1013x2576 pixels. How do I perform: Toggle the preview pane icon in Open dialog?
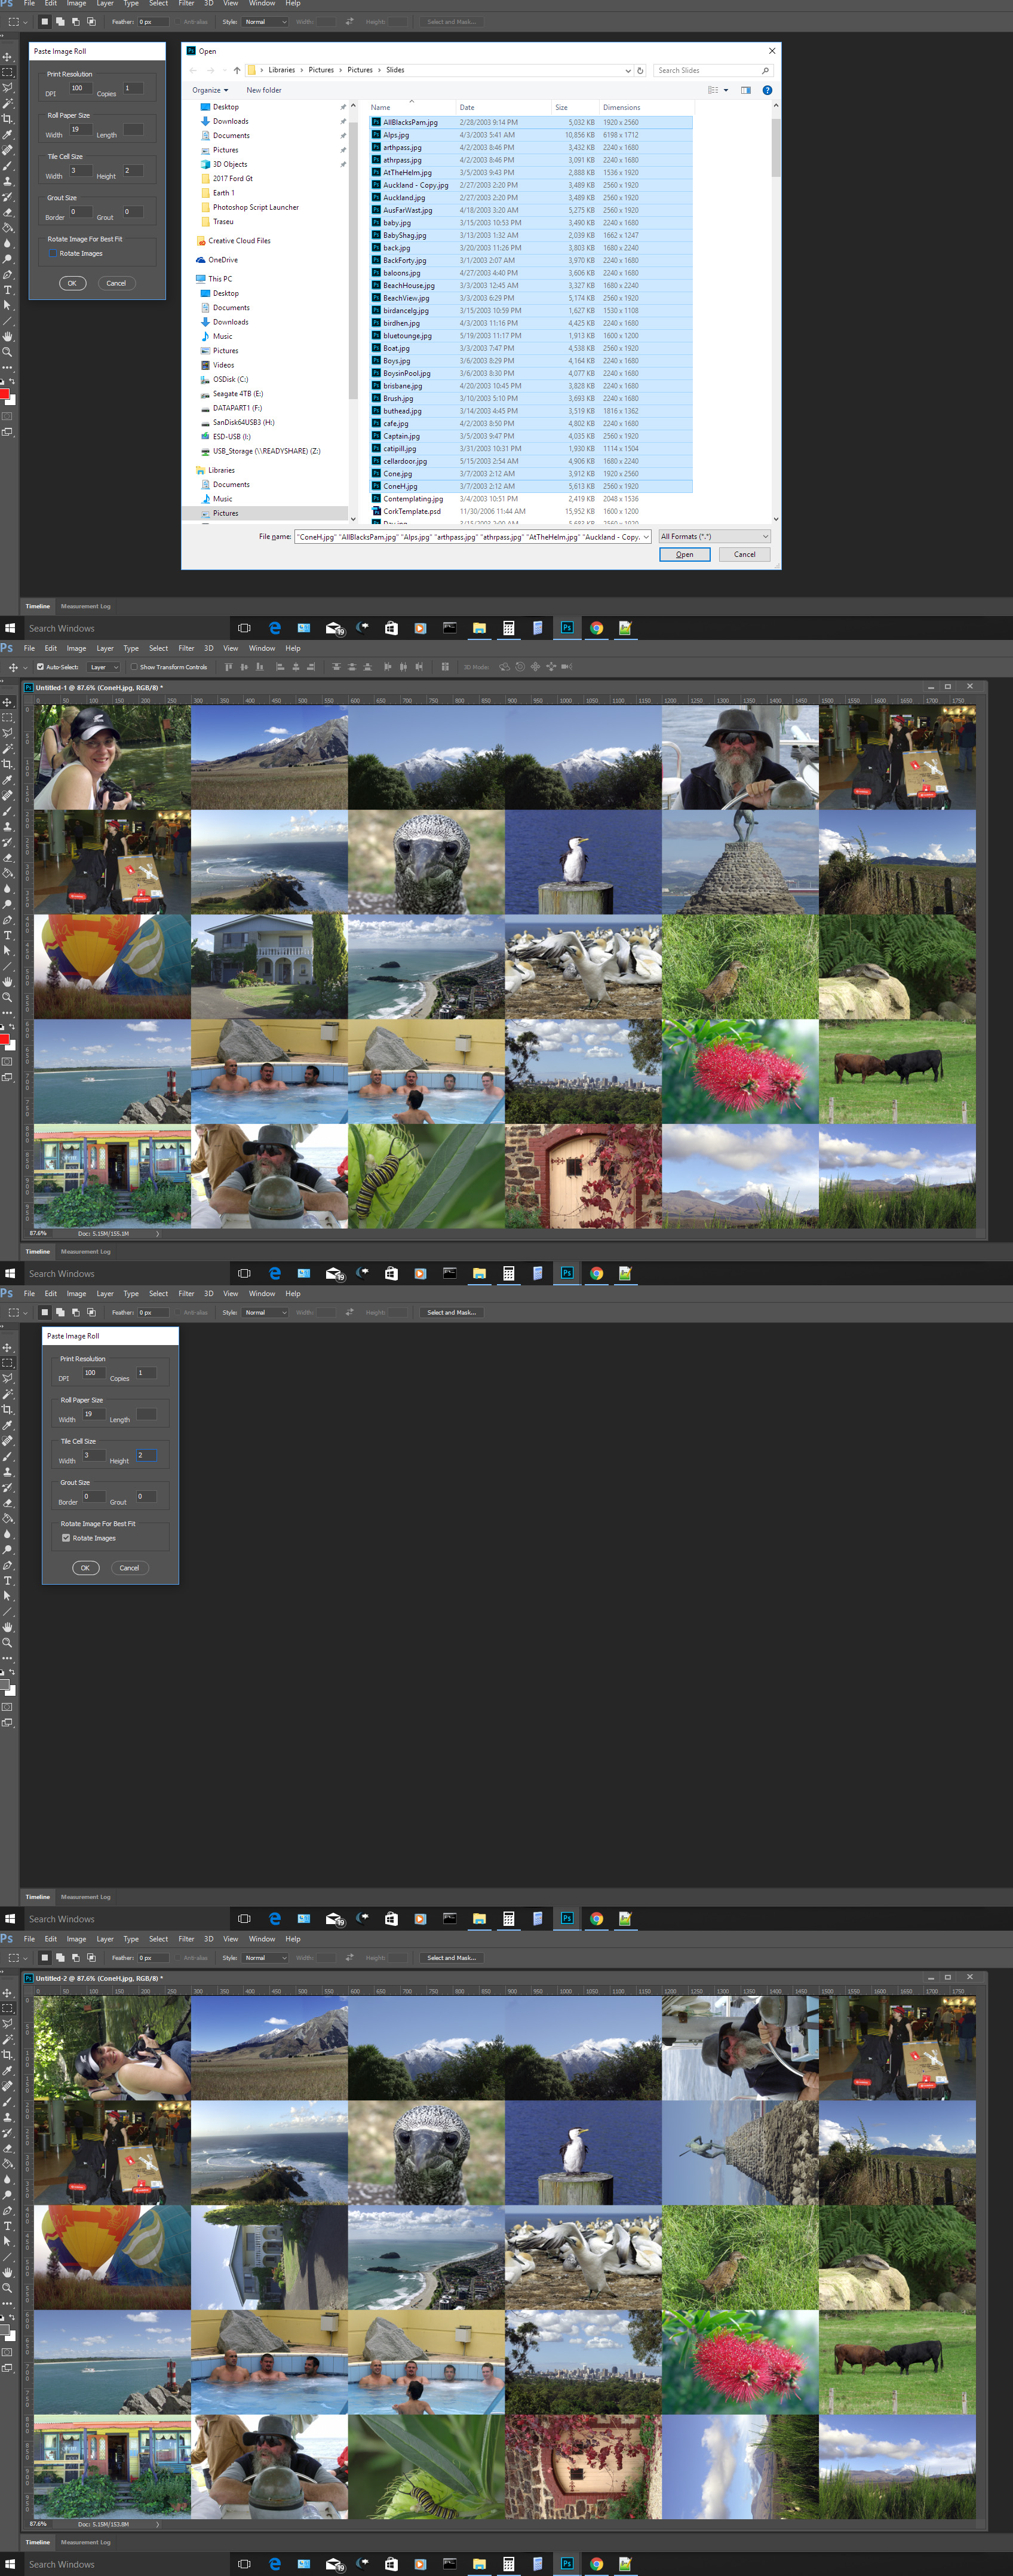point(745,90)
